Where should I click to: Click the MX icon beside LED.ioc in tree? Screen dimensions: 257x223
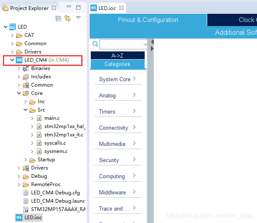pos(19,218)
